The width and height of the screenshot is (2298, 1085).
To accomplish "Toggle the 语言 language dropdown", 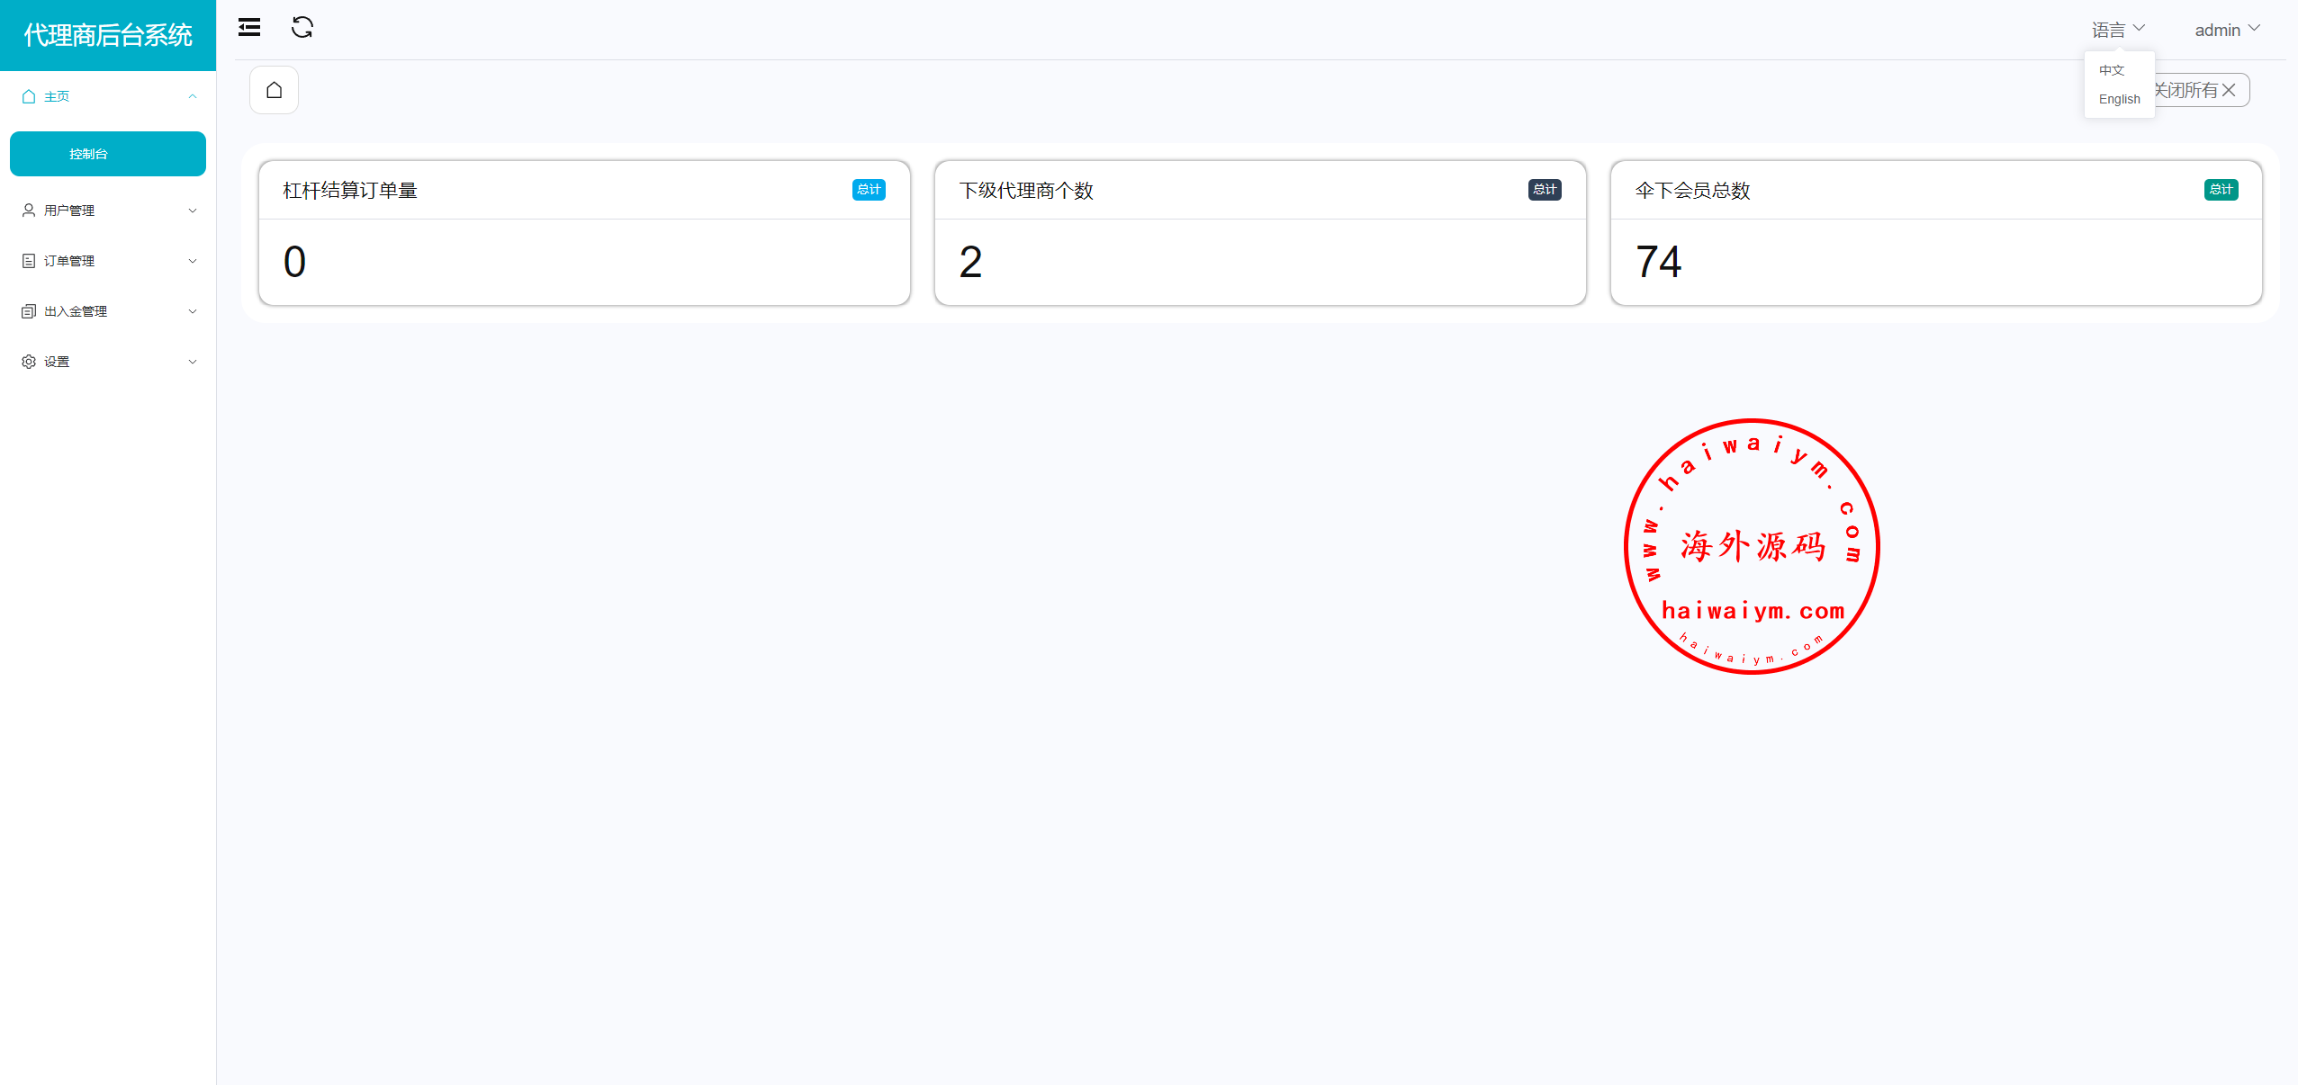I will pos(2117,30).
